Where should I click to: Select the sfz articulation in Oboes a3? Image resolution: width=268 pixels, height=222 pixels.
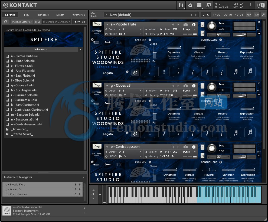pyautogui.click(x=164, y=133)
